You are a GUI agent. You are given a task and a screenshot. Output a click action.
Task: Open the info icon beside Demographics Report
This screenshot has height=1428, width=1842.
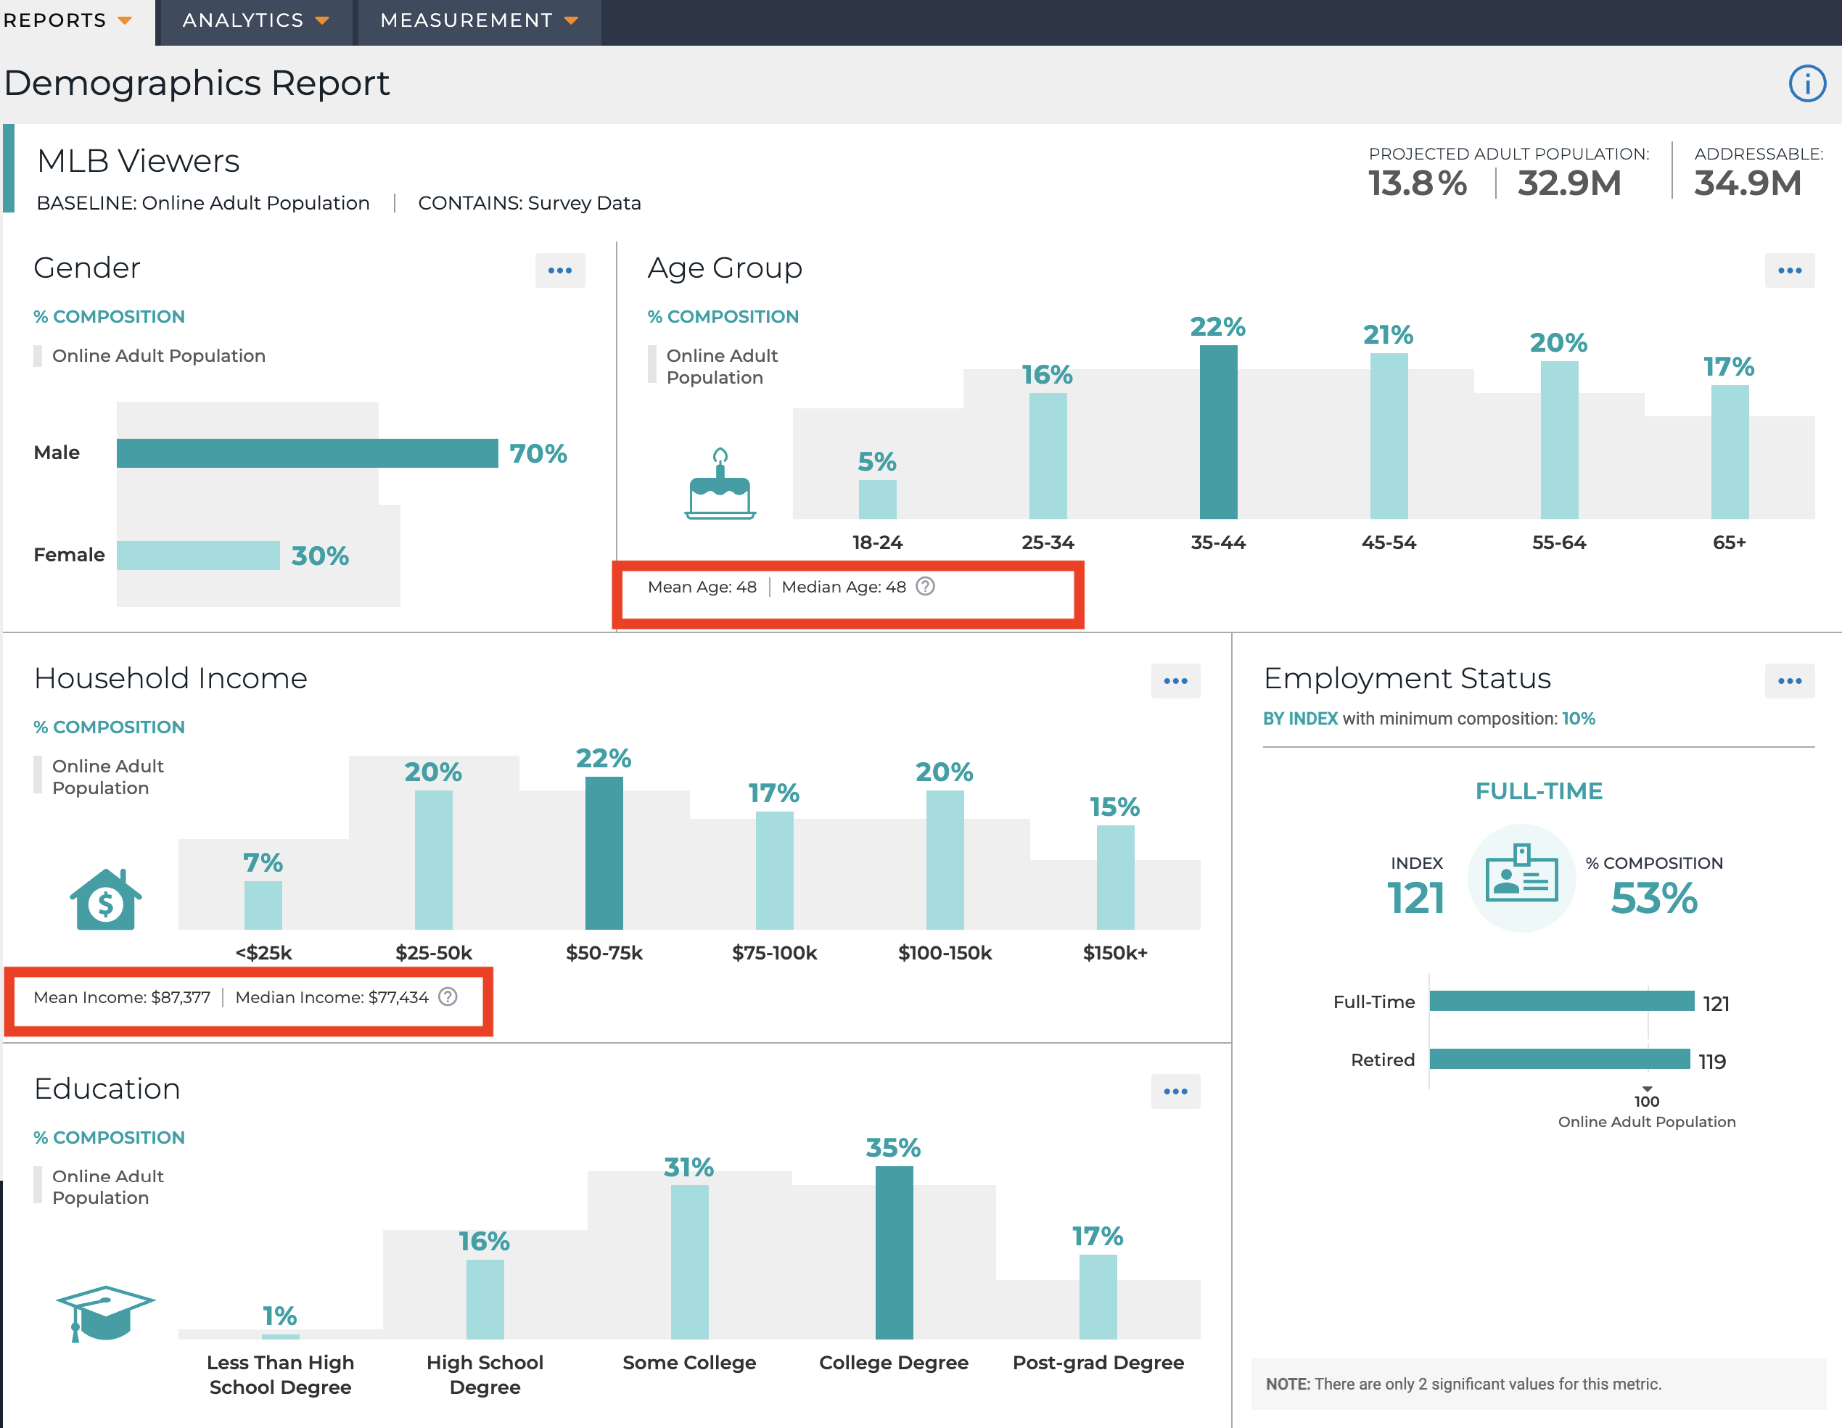(x=1806, y=83)
